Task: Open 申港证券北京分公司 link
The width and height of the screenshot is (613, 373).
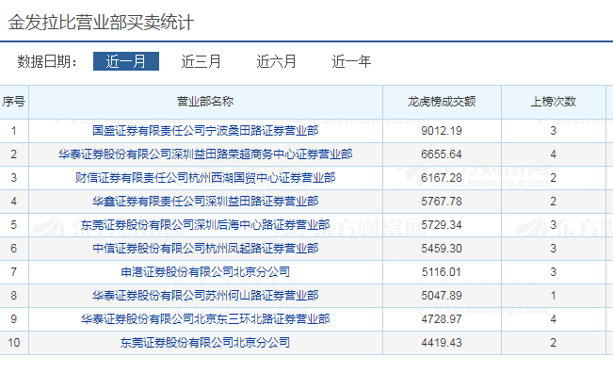Action: click(x=205, y=271)
